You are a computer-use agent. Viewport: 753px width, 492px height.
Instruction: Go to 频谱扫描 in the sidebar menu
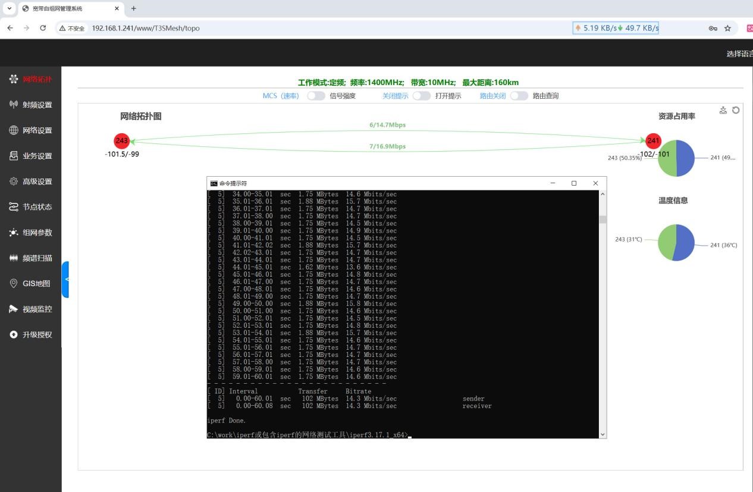pos(37,258)
